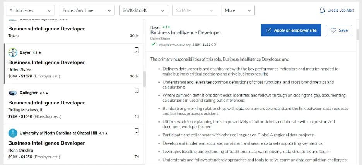The height and width of the screenshot is (165, 362).
Task: Click Rolling Meadows, IL location text
Action: (x=26, y=110)
